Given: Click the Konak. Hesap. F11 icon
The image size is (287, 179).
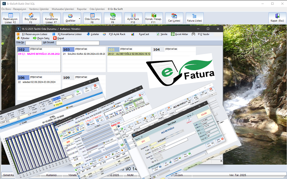Looking at the screenshot, I should click(154, 18).
